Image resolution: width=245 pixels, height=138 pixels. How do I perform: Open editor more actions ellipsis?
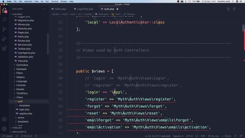click(240, 9)
